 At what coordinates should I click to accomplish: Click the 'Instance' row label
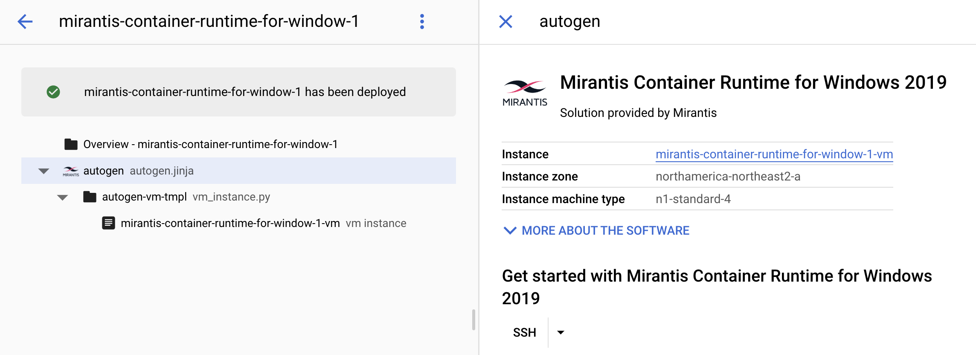pyautogui.click(x=525, y=154)
